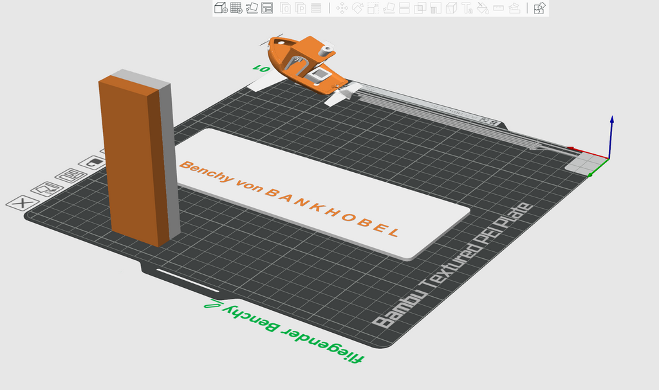Click the Arrange all objects icon

tap(267, 8)
